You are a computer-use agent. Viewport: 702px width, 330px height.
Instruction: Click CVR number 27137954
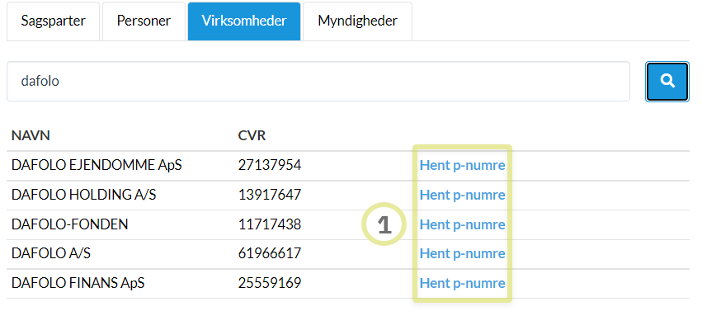[270, 165]
